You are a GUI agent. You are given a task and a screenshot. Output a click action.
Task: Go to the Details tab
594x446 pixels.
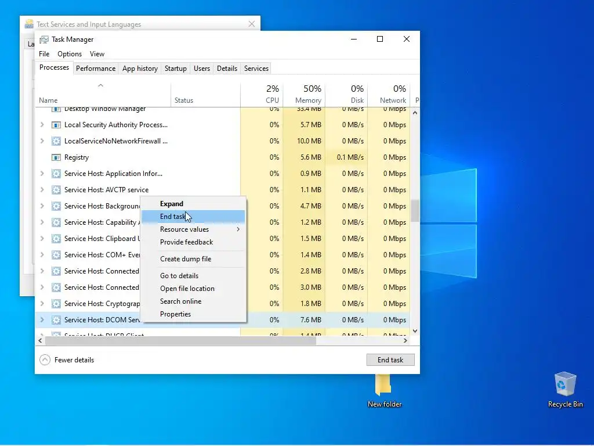[x=227, y=69]
